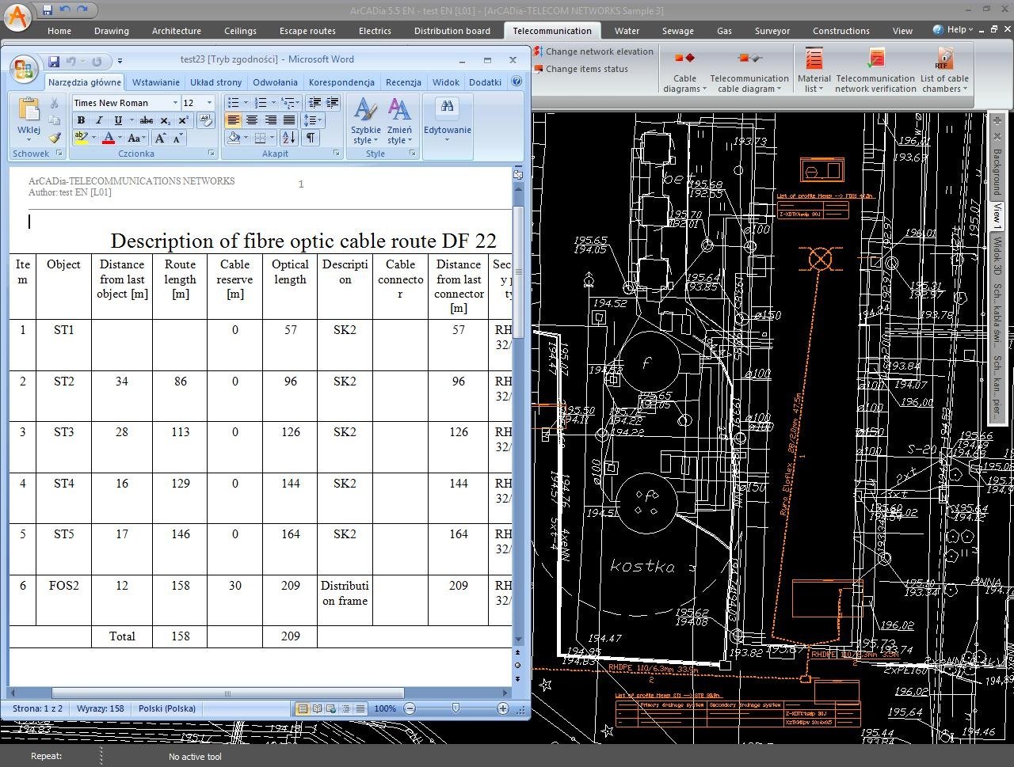Toggle bold formatting in Word
Viewport: 1014px width, 767px height.
(x=80, y=120)
